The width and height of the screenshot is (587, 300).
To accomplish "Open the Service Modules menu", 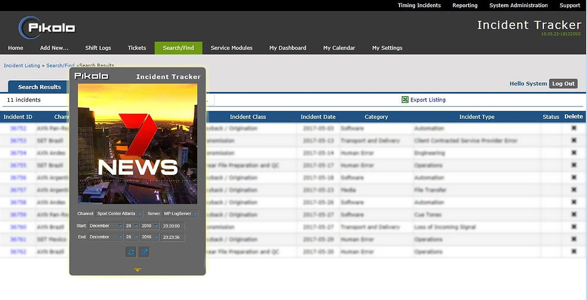I will point(231,48).
